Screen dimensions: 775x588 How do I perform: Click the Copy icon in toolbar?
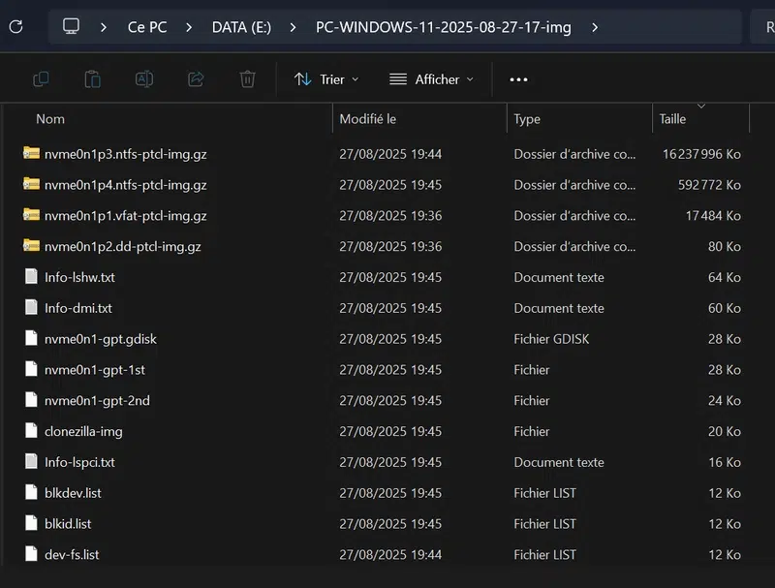pos(41,79)
